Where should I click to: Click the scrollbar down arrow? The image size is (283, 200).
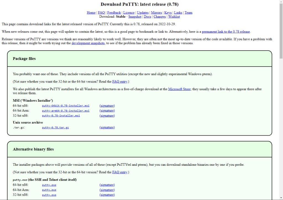pos(281,198)
